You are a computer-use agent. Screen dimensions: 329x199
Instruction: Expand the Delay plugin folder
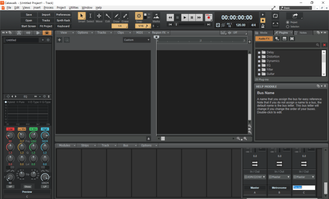point(259,52)
